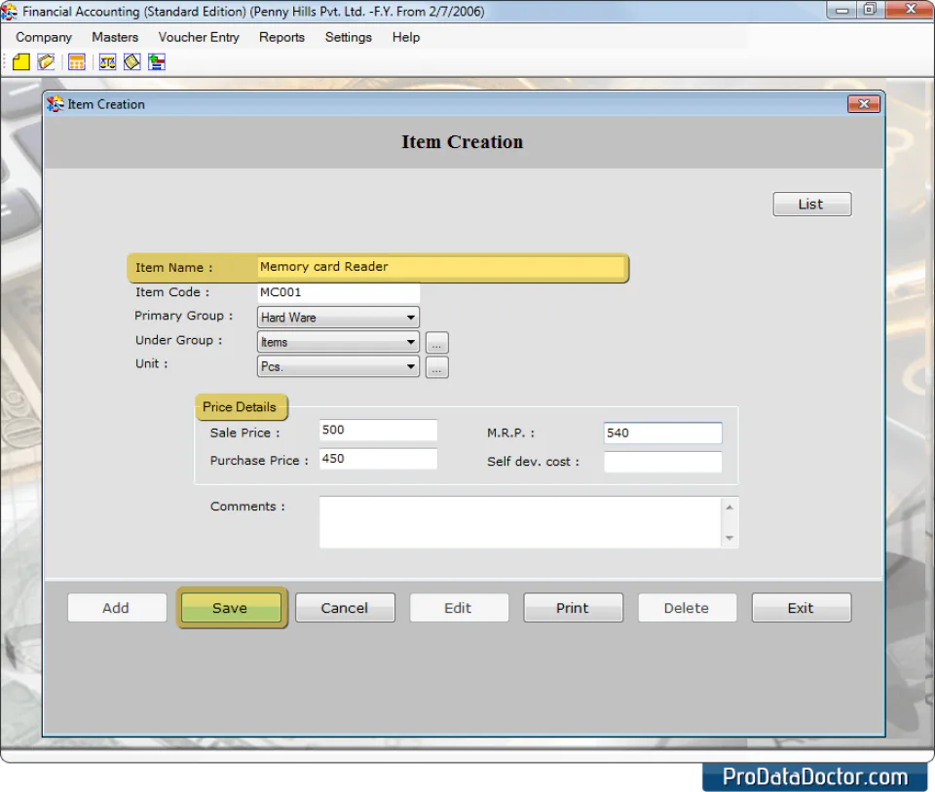Close the Item Creation dialog
This screenshot has width=935, height=792.
[x=864, y=104]
